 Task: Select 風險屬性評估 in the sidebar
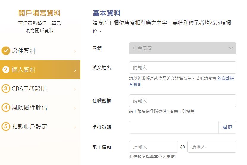[x=29, y=108]
